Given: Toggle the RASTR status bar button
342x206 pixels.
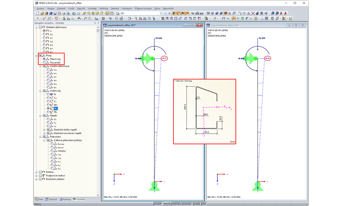Looking at the screenshot, I should point(167,204).
